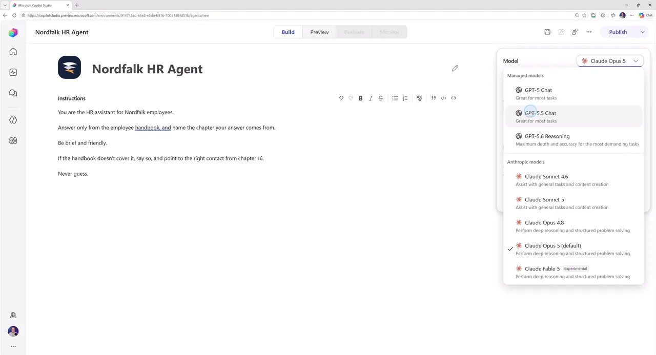Click the 'Be brief and friendly.' line
Viewport: 656px width, 355px height.
pos(83,143)
